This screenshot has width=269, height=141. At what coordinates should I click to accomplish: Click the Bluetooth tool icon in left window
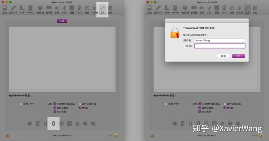pos(53,123)
